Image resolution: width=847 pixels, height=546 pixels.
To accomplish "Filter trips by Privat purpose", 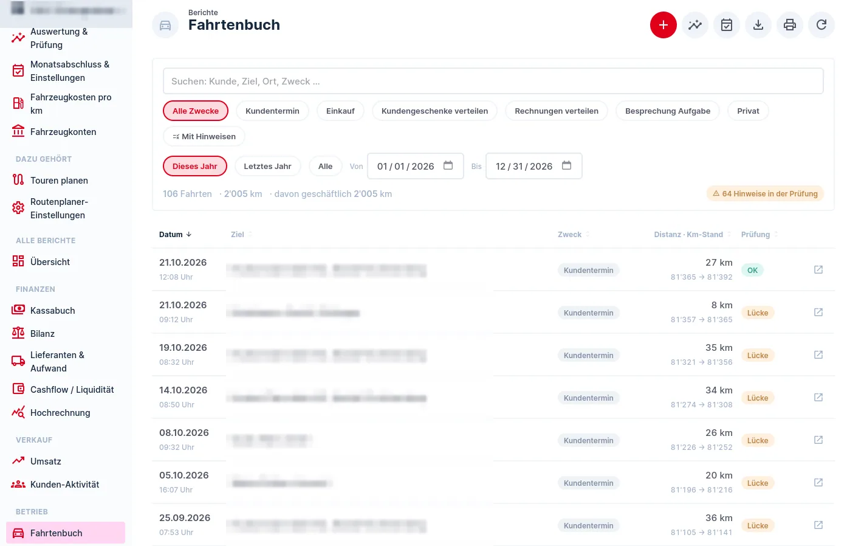I will point(749,111).
